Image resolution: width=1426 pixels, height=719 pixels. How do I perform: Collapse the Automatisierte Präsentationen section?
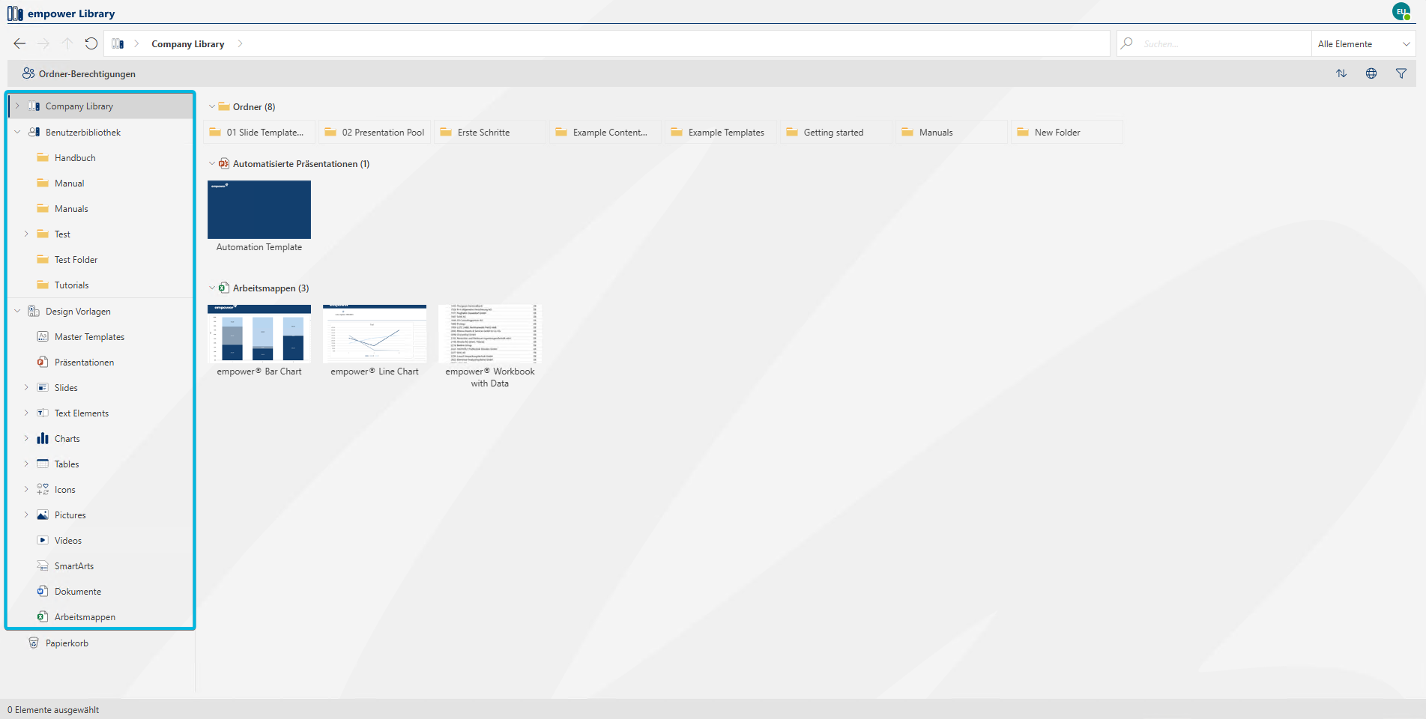tap(212, 163)
